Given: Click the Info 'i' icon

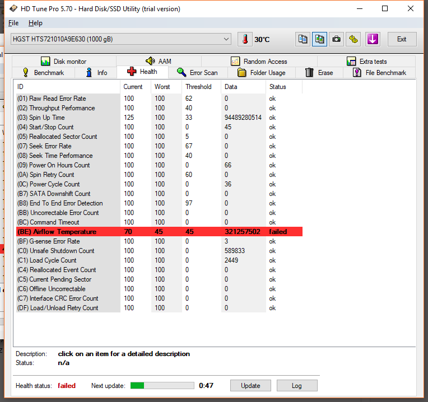Looking at the screenshot, I should [x=89, y=73].
